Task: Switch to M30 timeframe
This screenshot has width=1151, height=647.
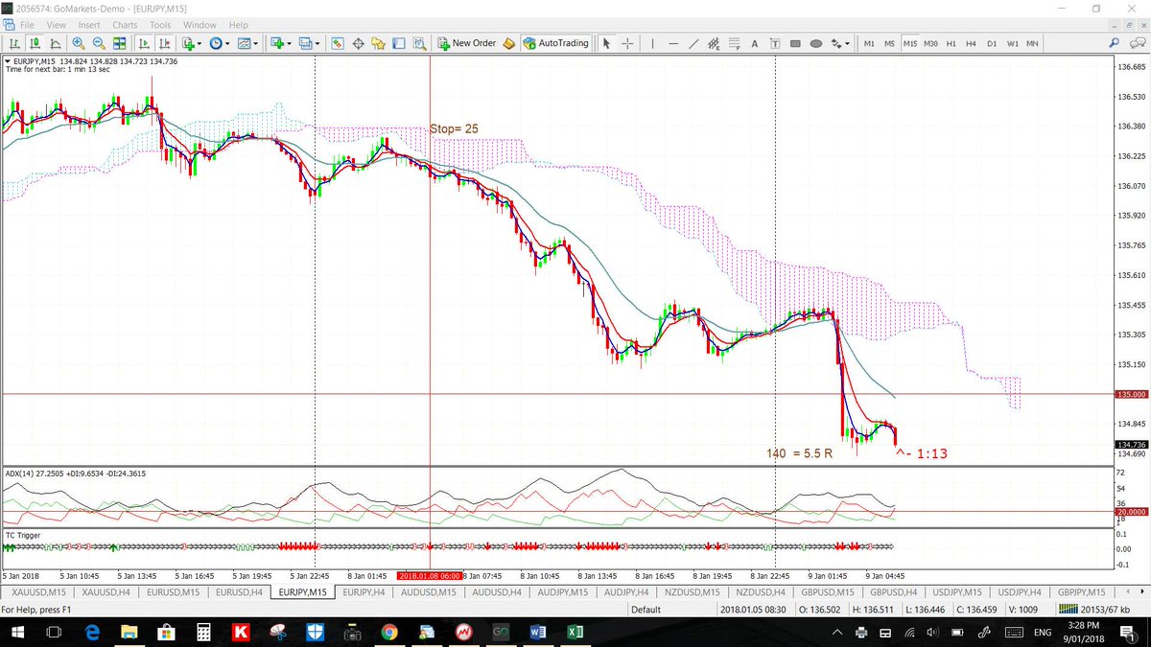Action: [930, 43]
